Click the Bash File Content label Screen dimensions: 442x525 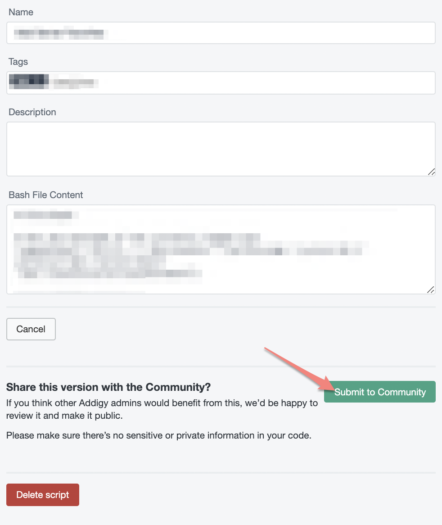click(45, 195)
